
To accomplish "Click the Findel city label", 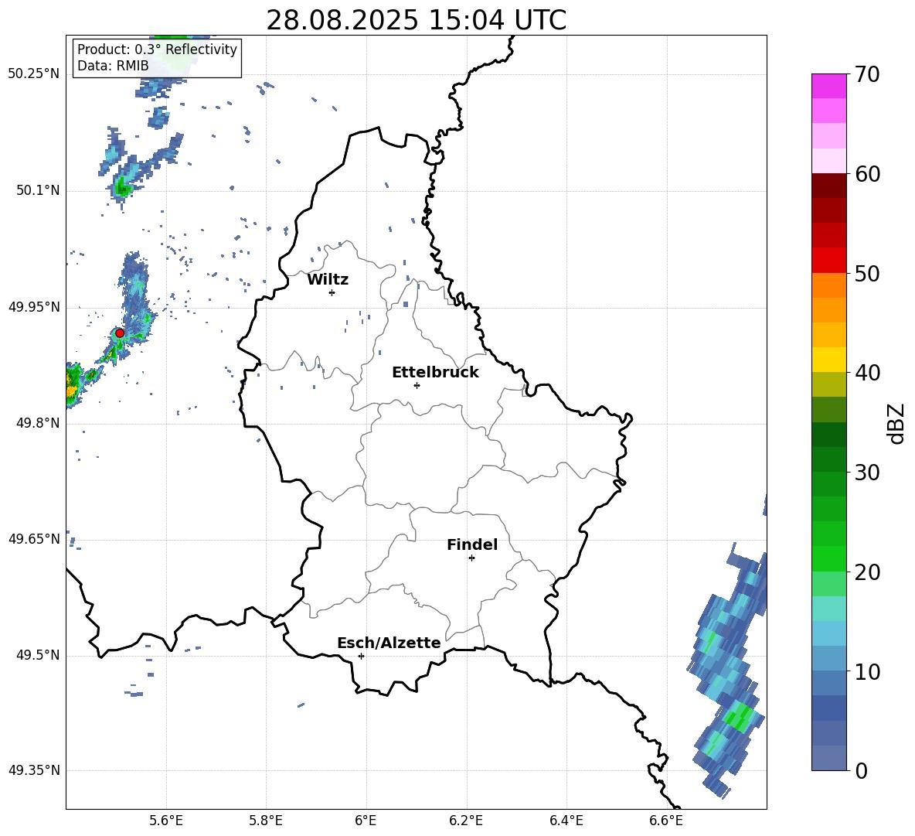I will [x=472, y=544].
